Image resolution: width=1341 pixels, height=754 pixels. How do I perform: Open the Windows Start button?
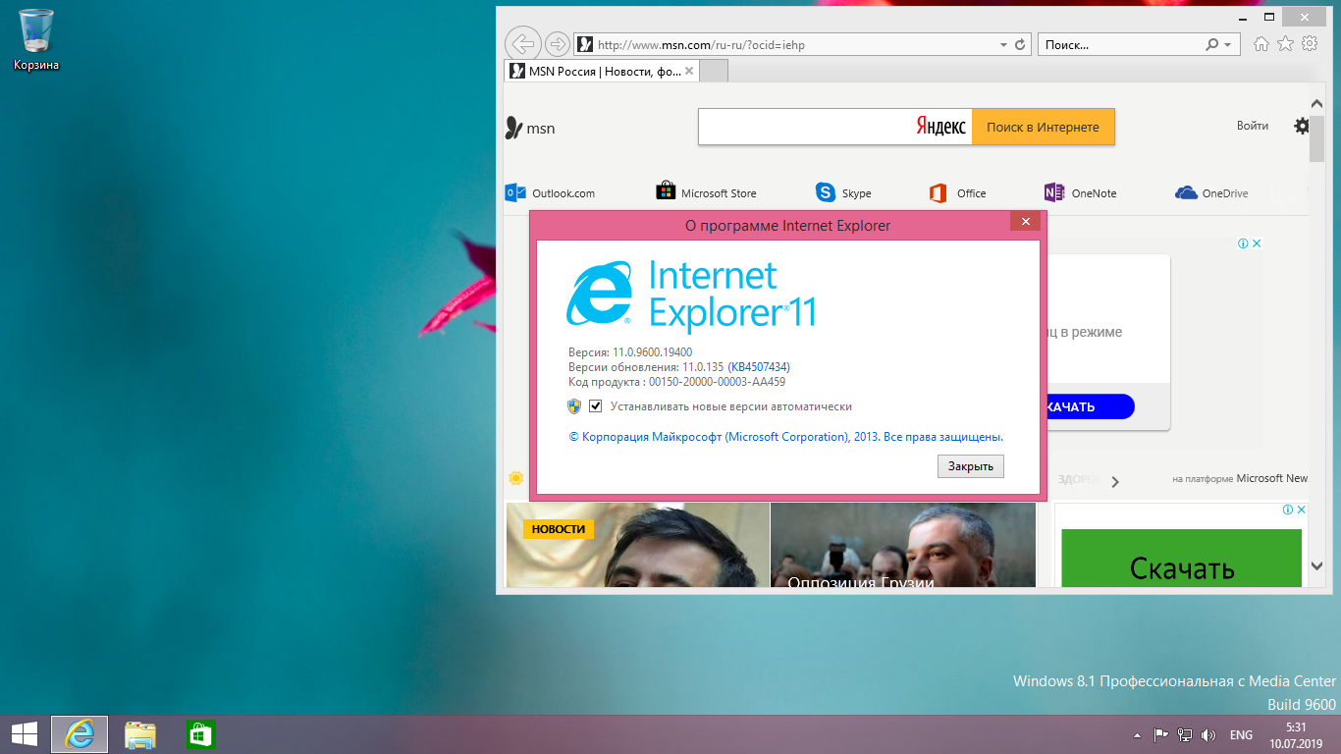24,733
